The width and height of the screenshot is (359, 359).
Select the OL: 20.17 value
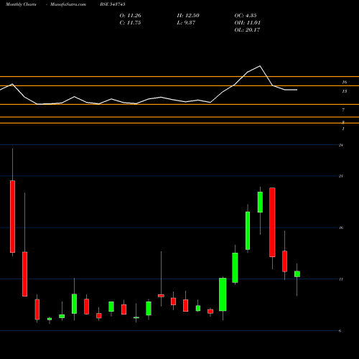247,30
